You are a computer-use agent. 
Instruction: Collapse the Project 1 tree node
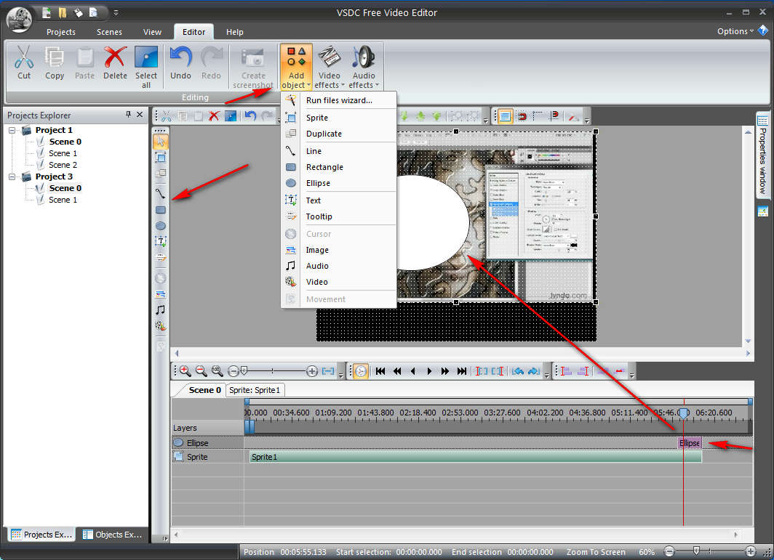click(x=13, y=130)
